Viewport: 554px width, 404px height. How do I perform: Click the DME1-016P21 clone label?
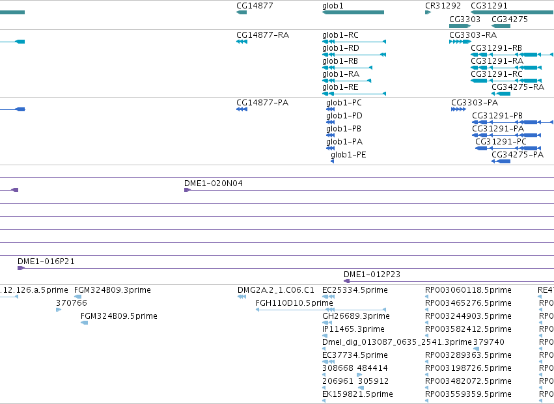[x=46, y=262]
